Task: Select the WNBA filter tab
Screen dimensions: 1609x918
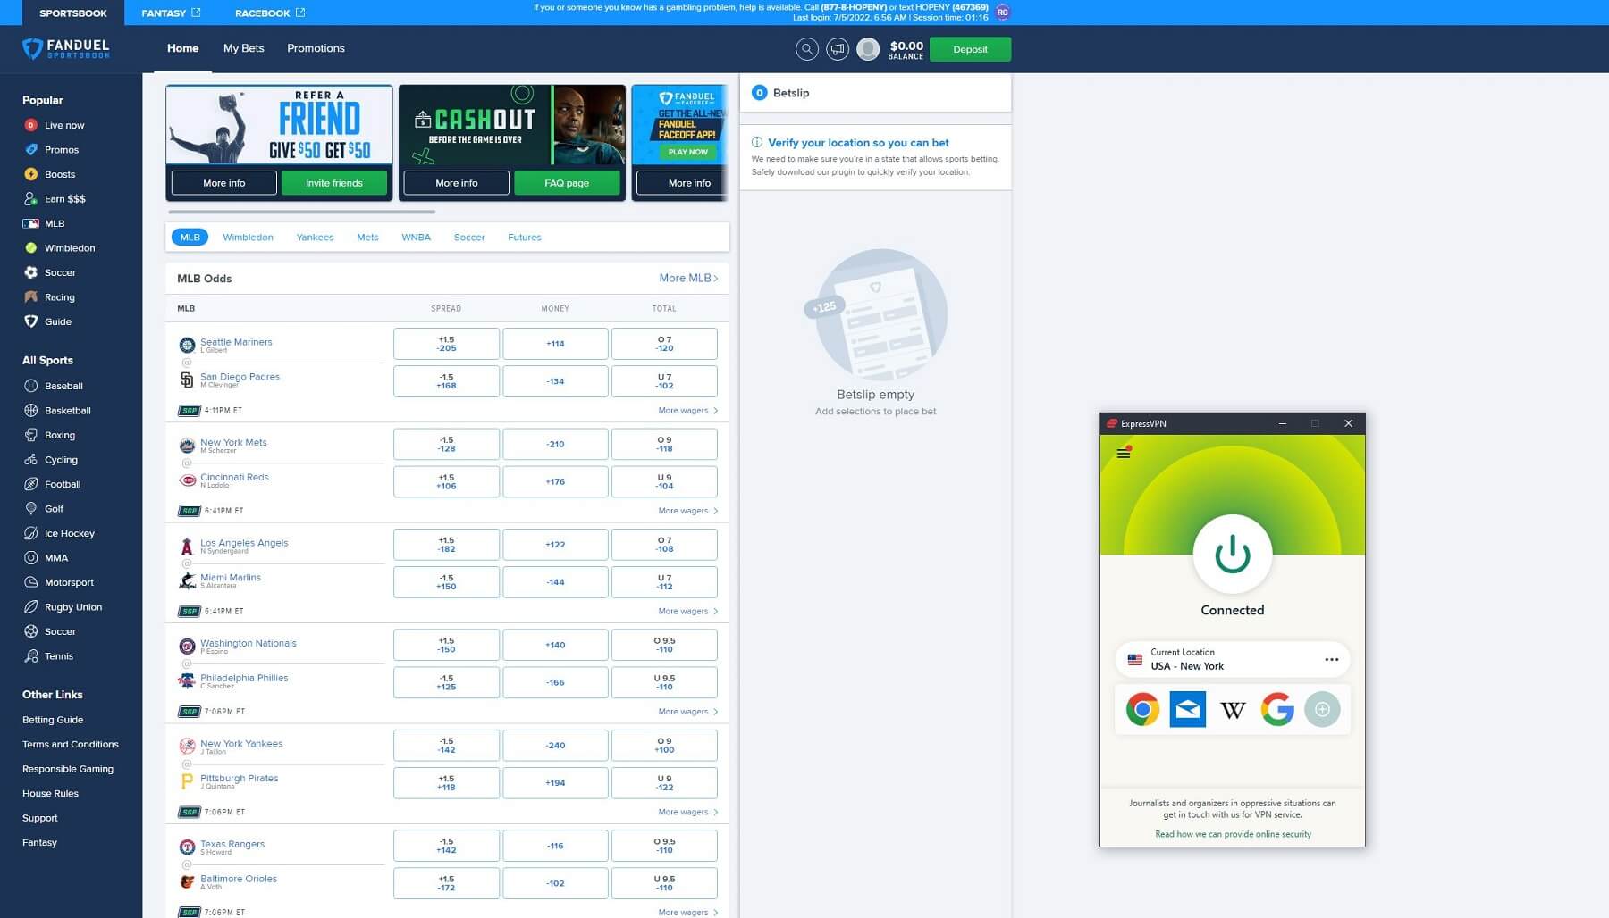Action: coord(416,238)
